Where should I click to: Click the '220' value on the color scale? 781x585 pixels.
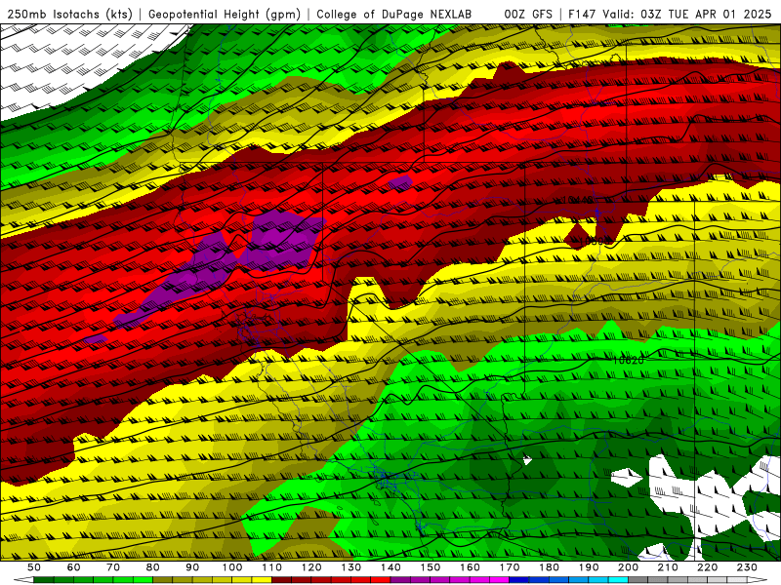click(707, 567)
